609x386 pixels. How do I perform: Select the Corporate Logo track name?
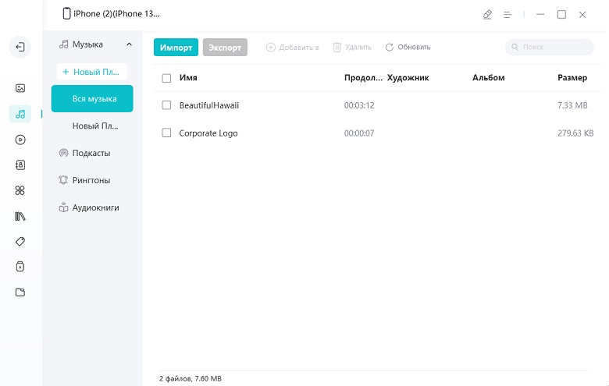208,133
